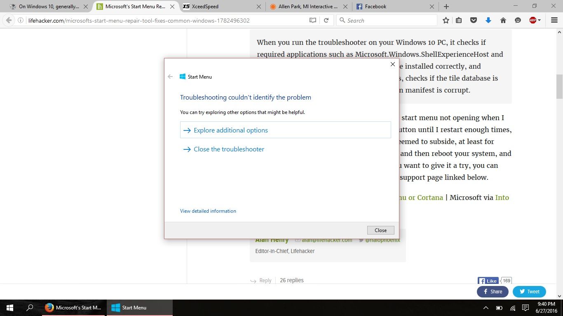563x316 pixels.
Task: Open the Firefox Hello smiley icon
Action: coord(518,20)
